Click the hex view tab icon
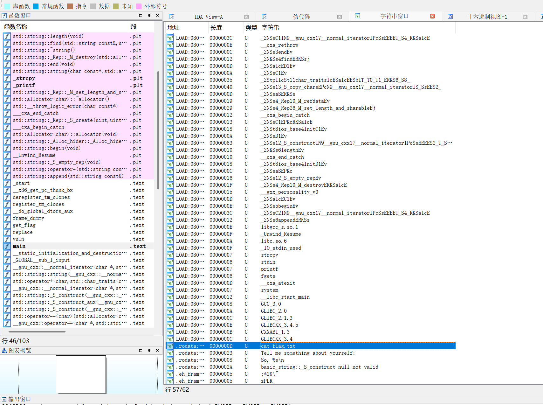The width and height of the screenshot is (543, 405). [450, 17]
